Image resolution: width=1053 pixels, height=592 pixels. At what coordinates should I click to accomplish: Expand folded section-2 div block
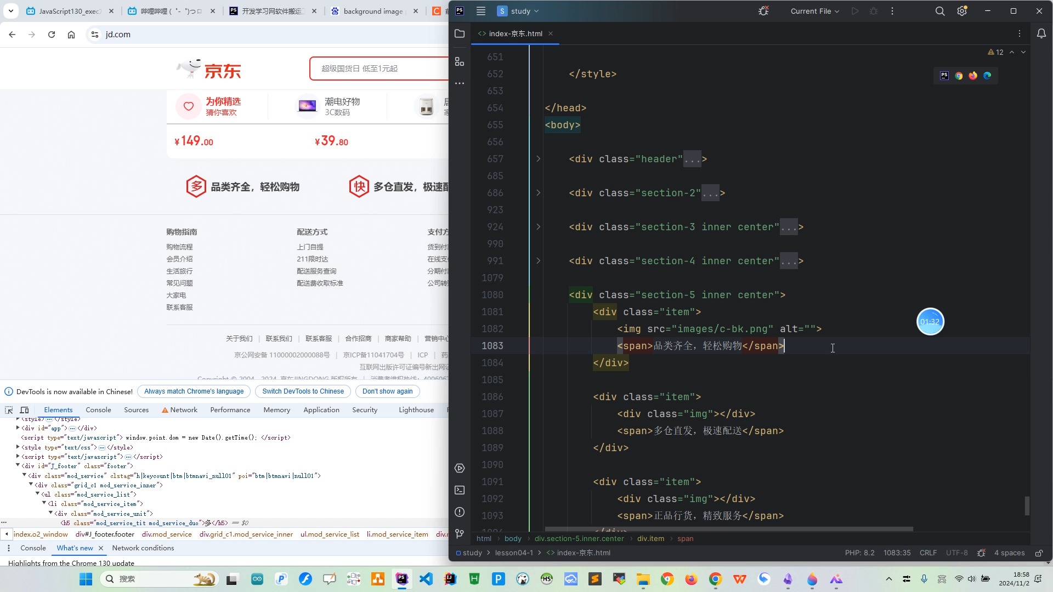point(538,193)
